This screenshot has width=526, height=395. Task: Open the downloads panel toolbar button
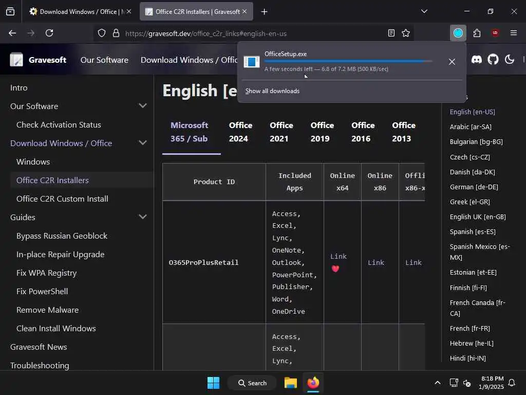(458, 33)
